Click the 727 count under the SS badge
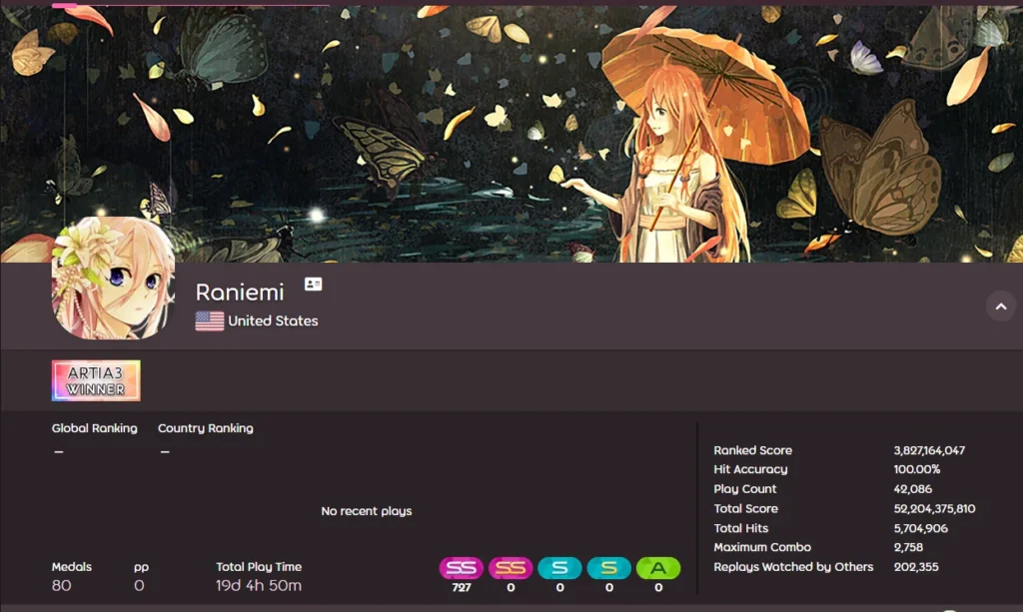 (x=462, y=587)
